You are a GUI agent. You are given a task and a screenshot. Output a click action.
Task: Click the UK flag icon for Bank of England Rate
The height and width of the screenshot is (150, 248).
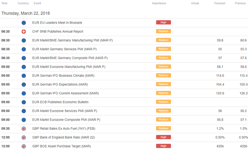[24, 138]
